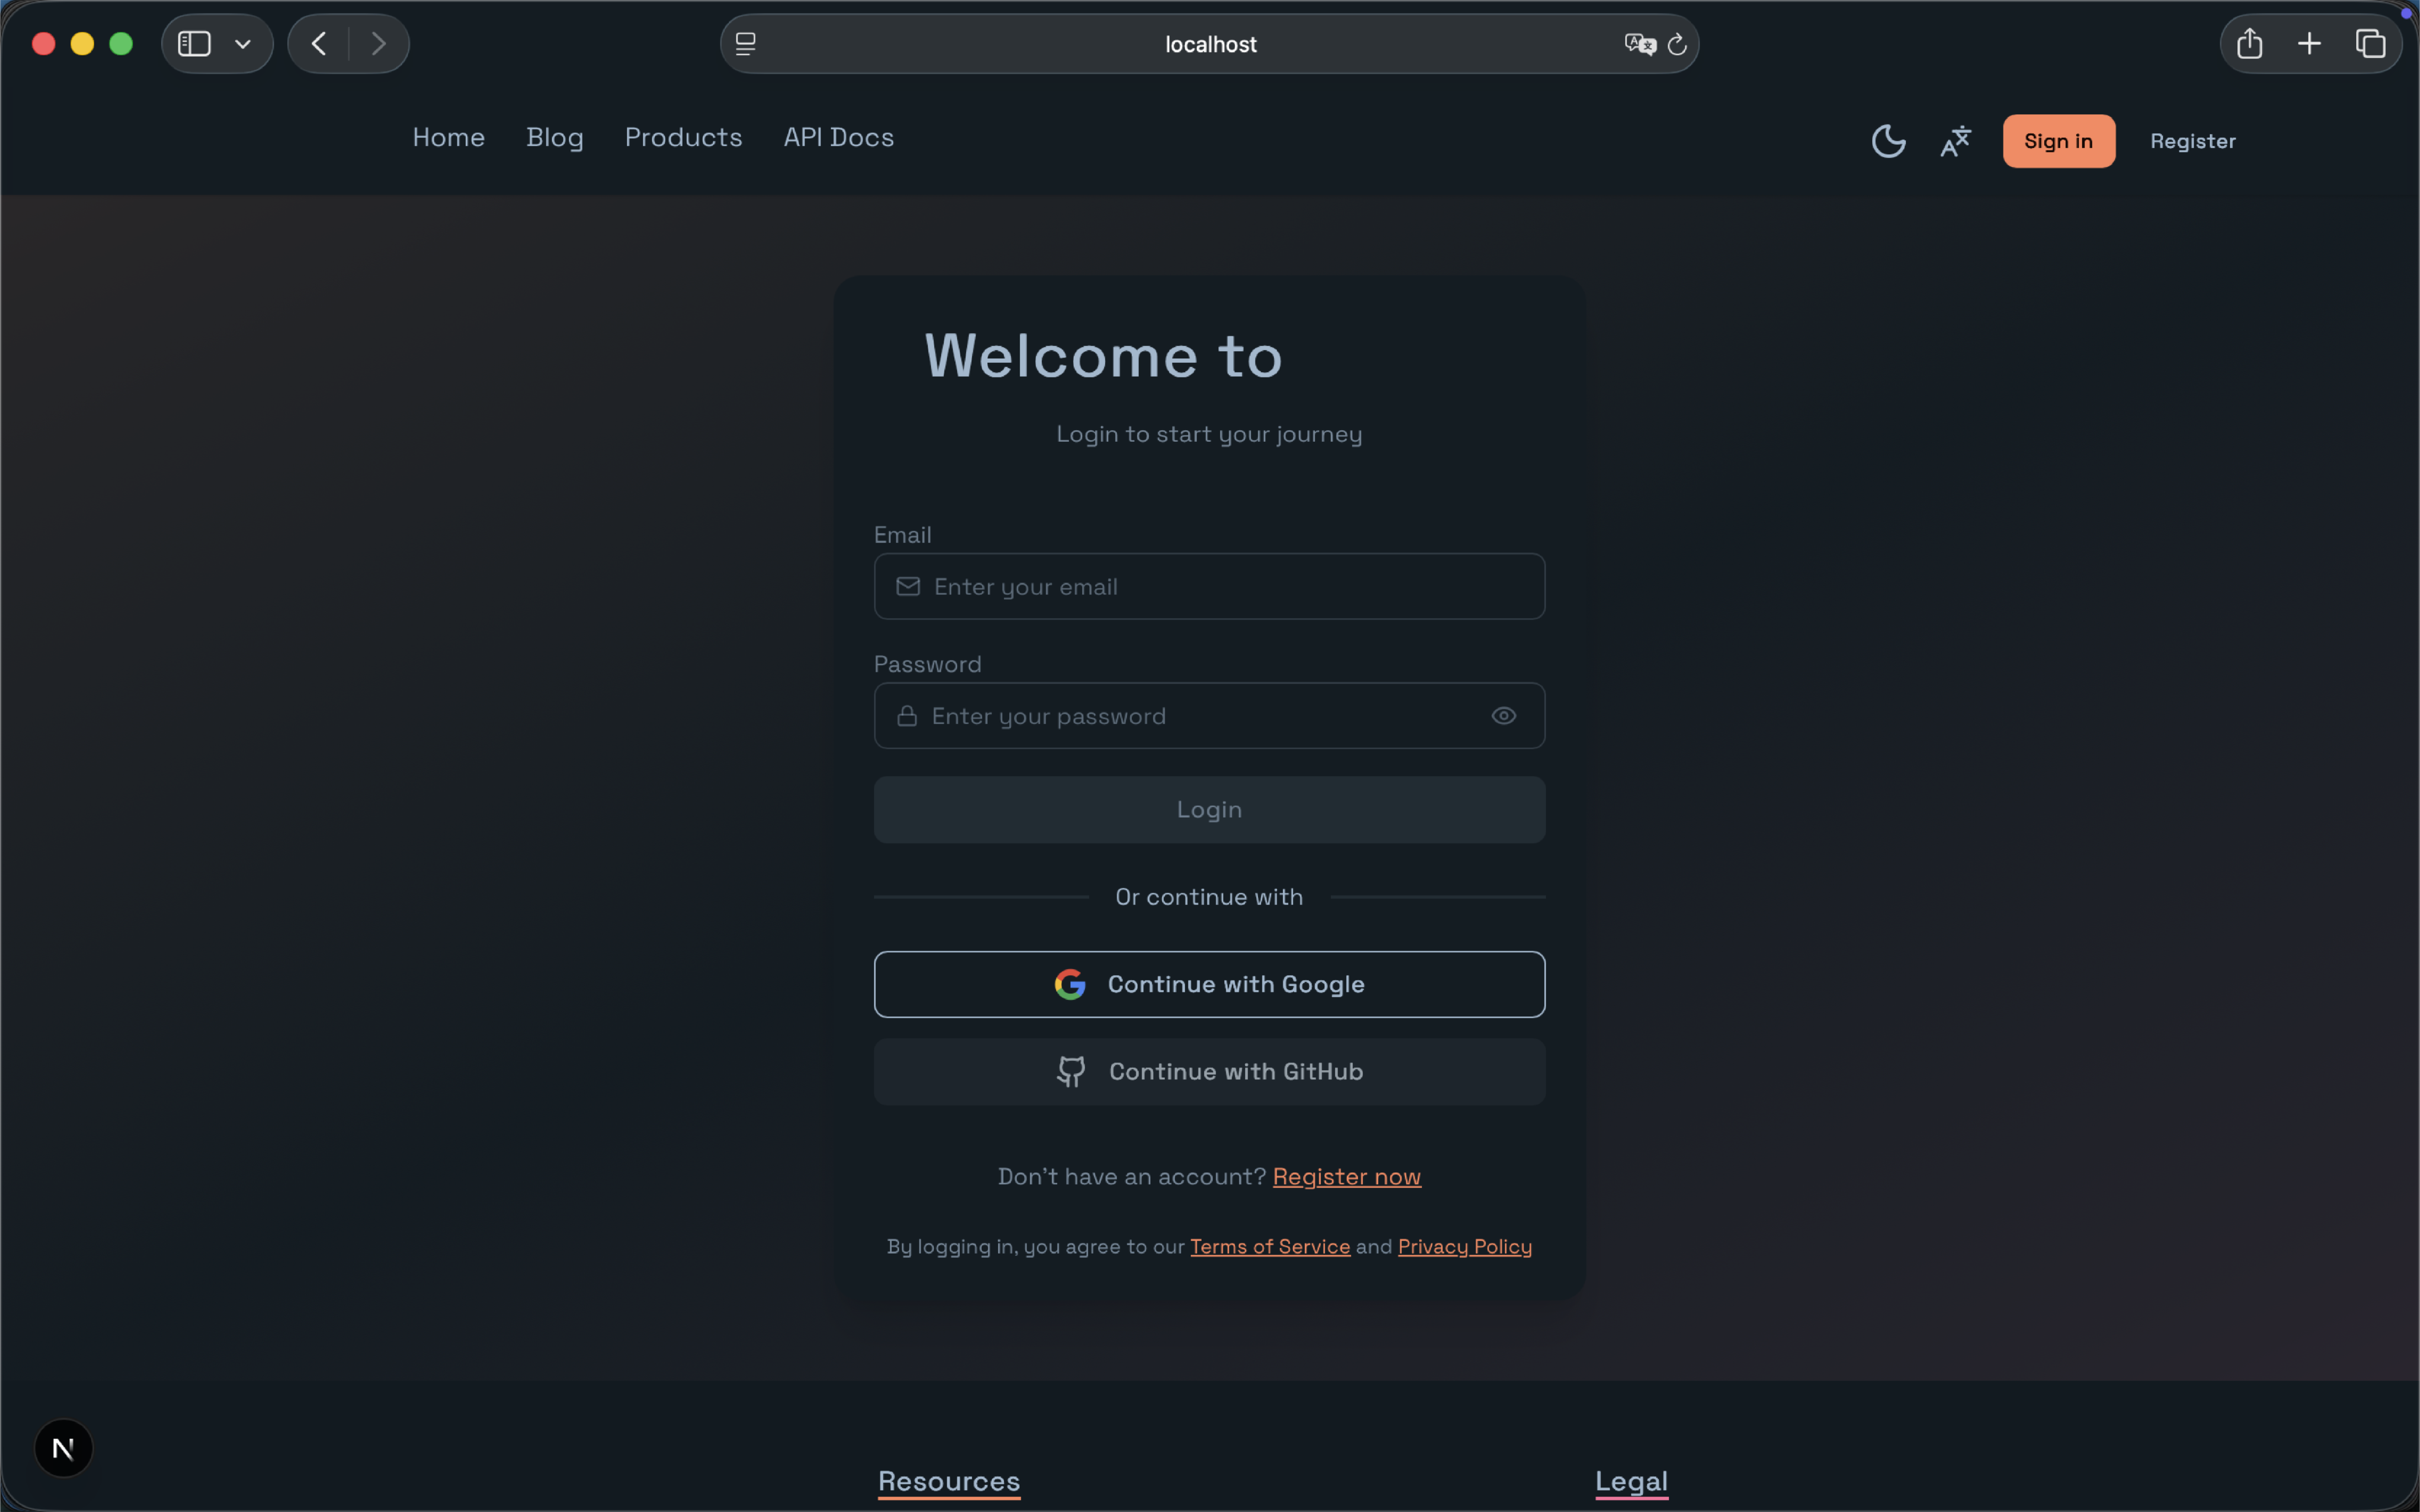The height and width of the screenshot is (1512, 2420).
Task: Go forward with the Safari forward arrow
Action: click(x=378, y=44)
